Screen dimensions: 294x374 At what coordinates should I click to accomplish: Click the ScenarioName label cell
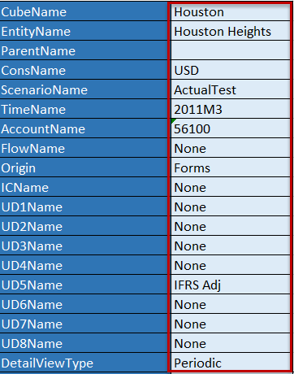pyautogui.click(x=84, y=89)
